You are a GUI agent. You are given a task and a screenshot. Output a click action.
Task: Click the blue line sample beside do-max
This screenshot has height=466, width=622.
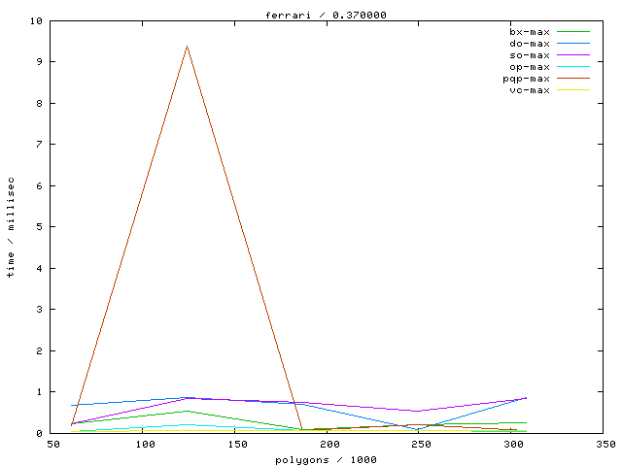tap(573, 44)
